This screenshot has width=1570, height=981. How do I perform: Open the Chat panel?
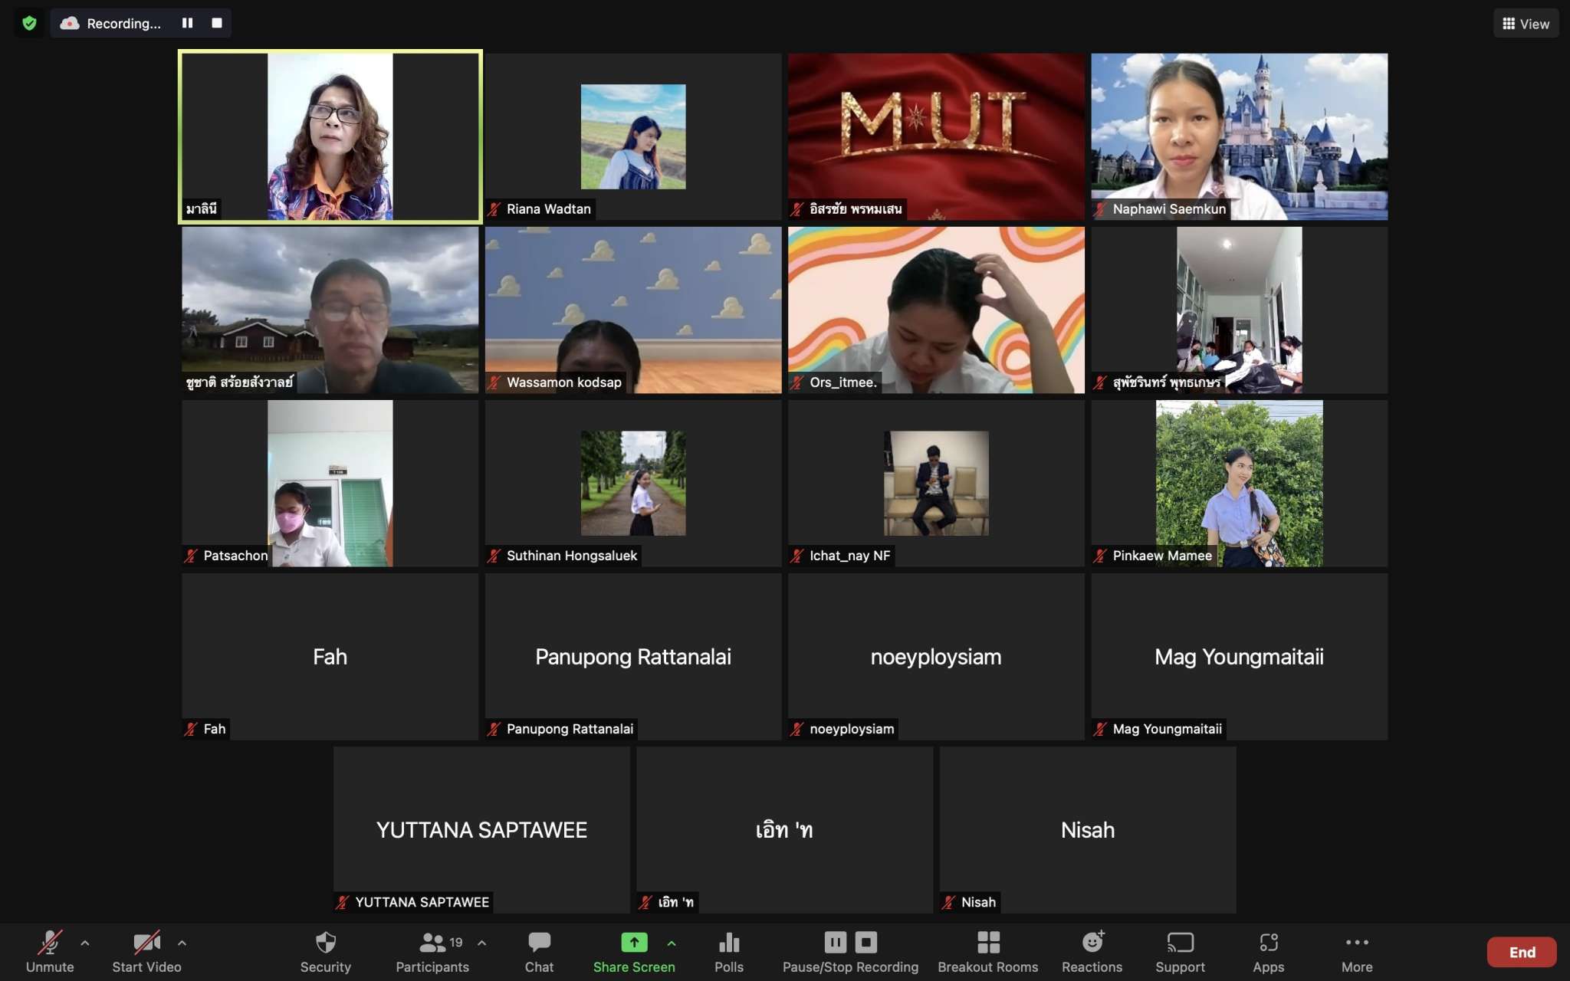(x=539, y=943)
